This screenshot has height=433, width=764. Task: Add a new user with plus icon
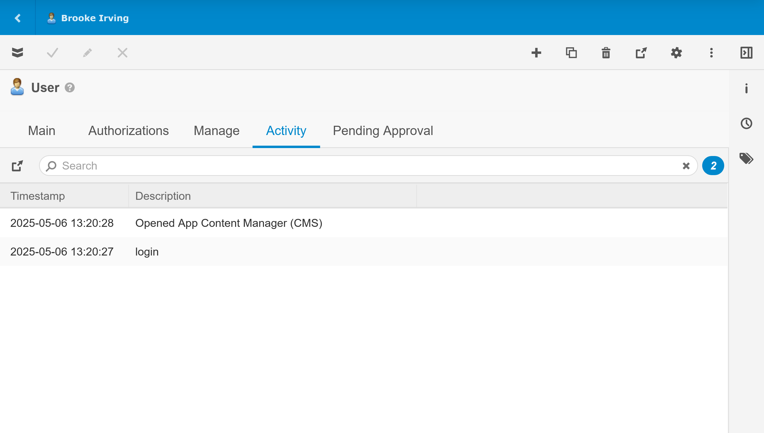coord(536,53)
